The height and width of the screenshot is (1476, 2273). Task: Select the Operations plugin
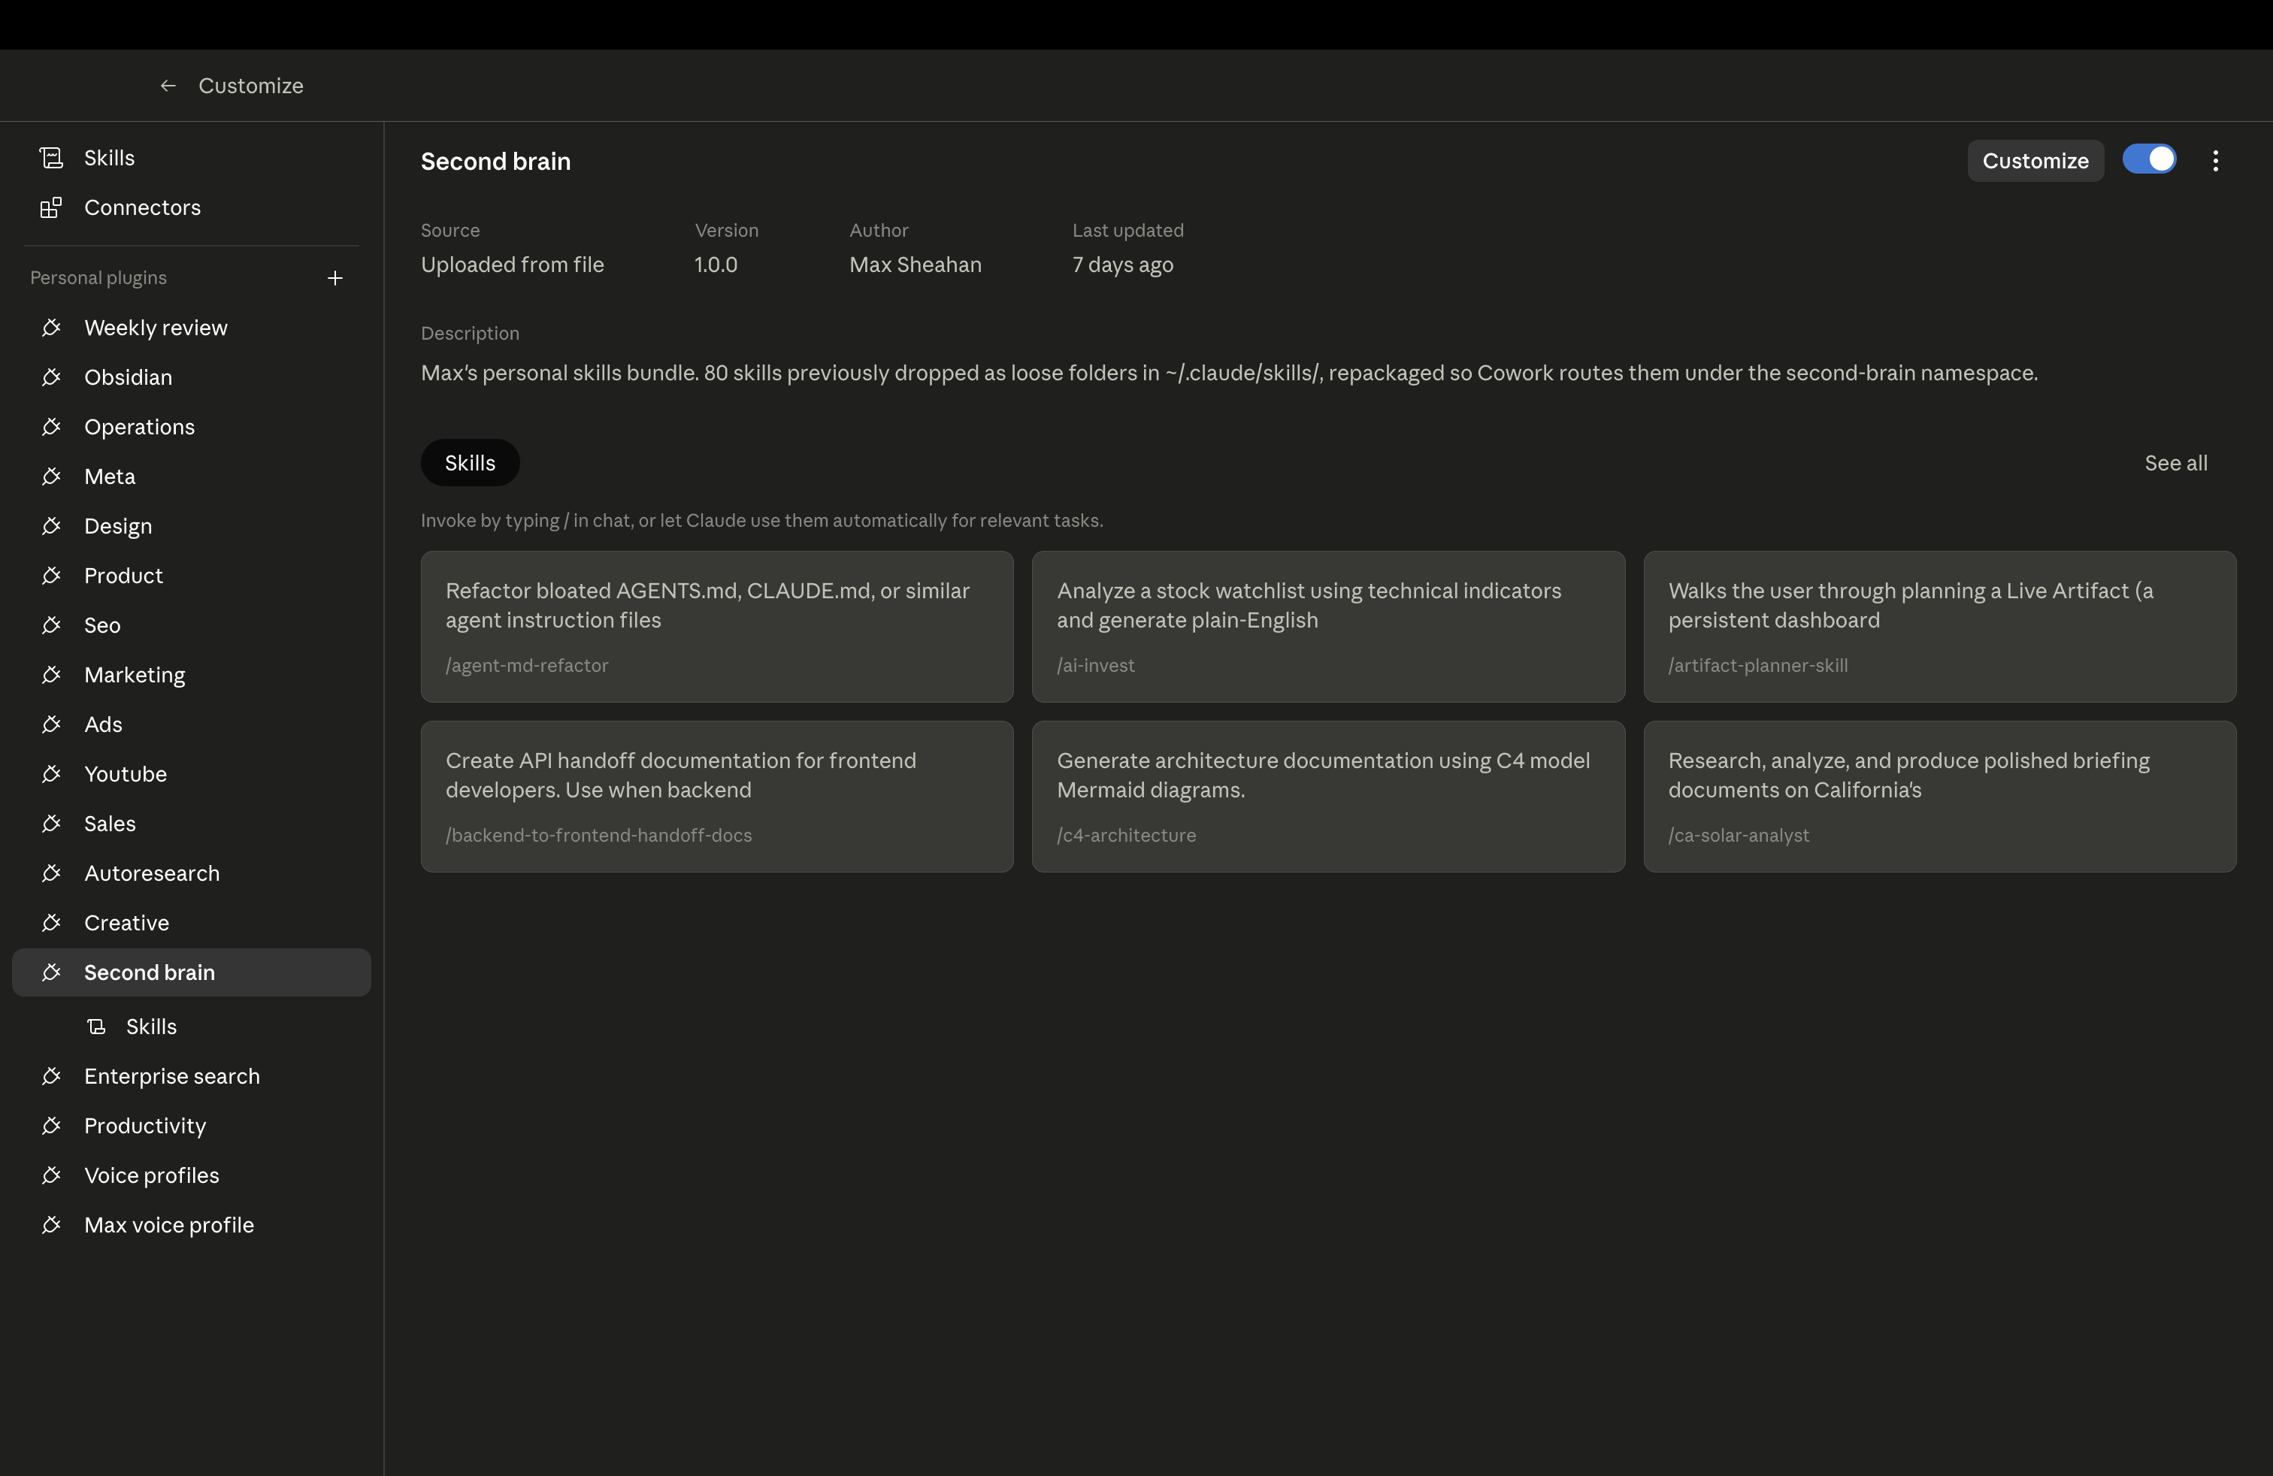[x=191, y=427]
